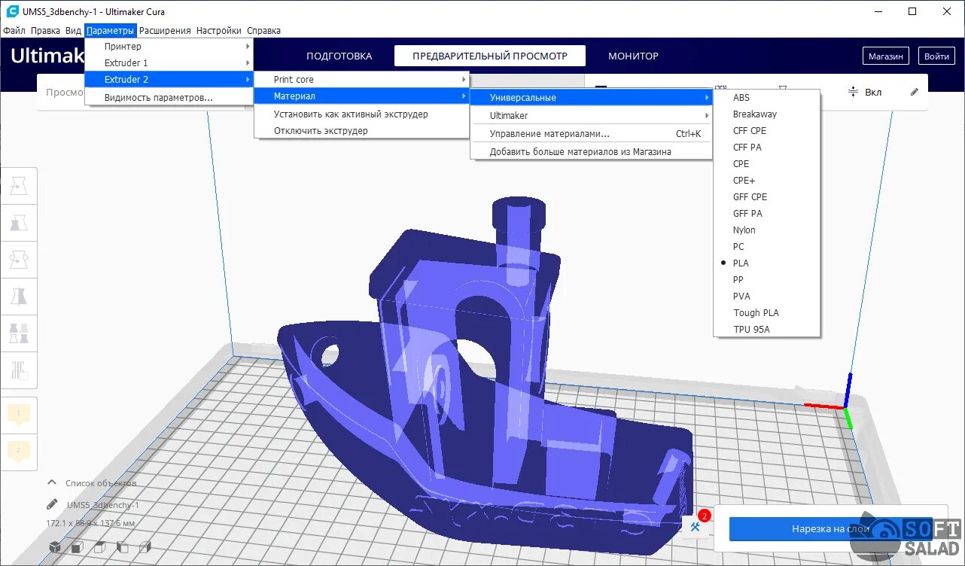This screenshot has width=965, height=566.
Task: Select ABS material
Action: coord(766,98)
